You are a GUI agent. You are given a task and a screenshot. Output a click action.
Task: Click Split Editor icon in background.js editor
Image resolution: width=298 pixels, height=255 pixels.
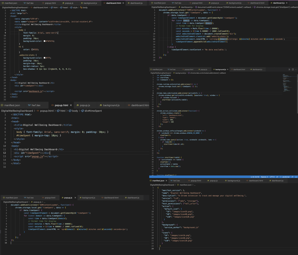tap(293, 69)
